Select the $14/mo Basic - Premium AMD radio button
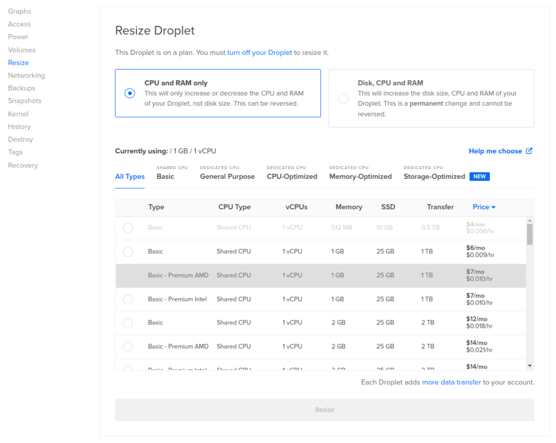The height and width of the screenshot is (443, 556). point(128,346)
